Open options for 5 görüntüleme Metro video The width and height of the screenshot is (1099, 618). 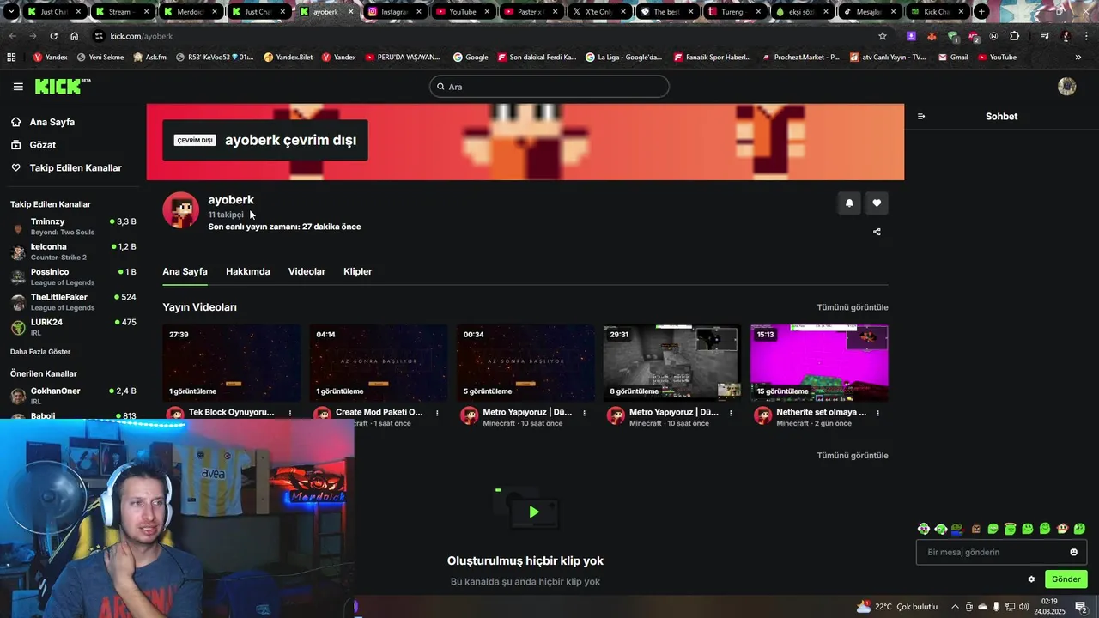pyautogui.click(x=584, y=413)
